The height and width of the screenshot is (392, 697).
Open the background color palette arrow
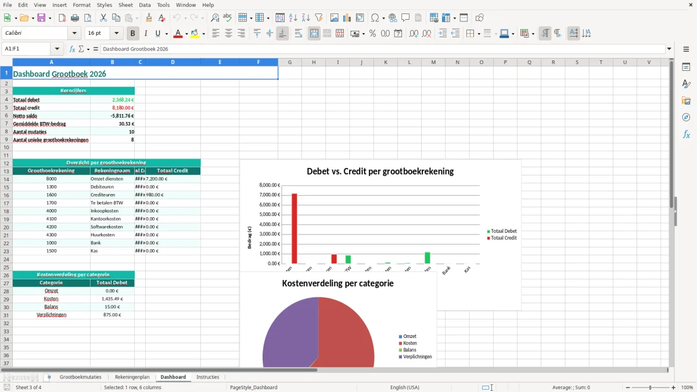click(x=203, y=34)
